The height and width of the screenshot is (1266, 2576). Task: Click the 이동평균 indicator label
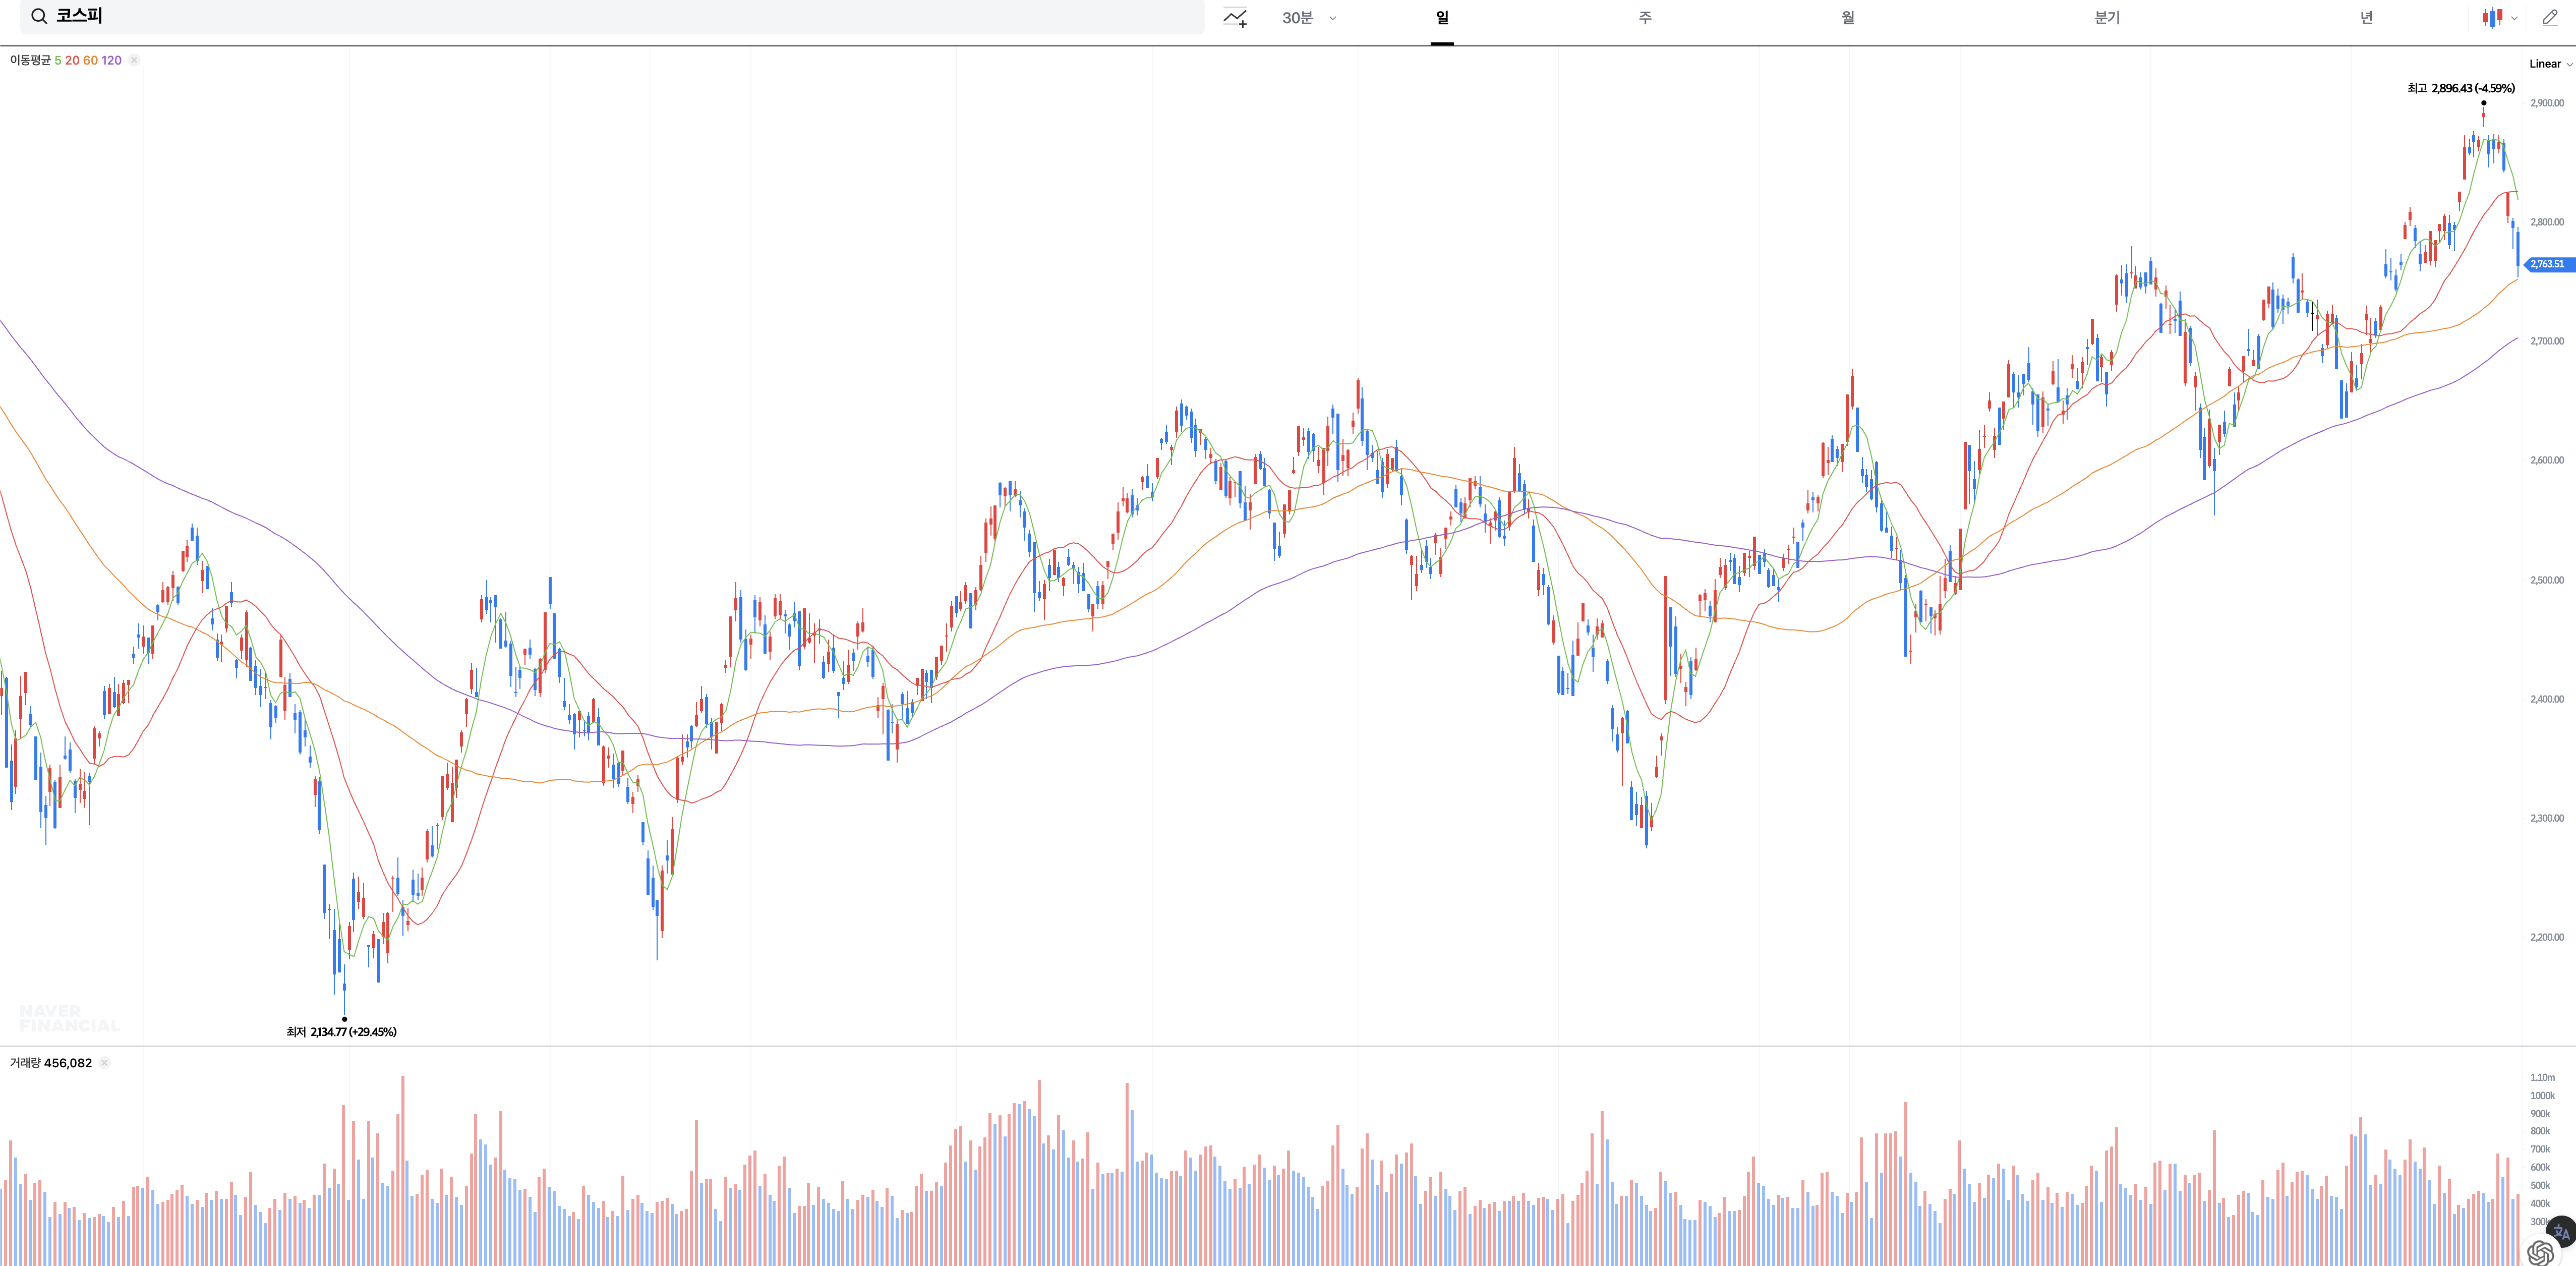(30, 60)
